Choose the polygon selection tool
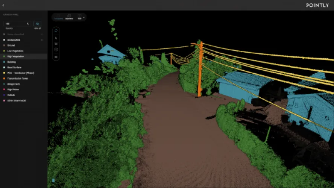Screen dimensions: 334x188 56,44
